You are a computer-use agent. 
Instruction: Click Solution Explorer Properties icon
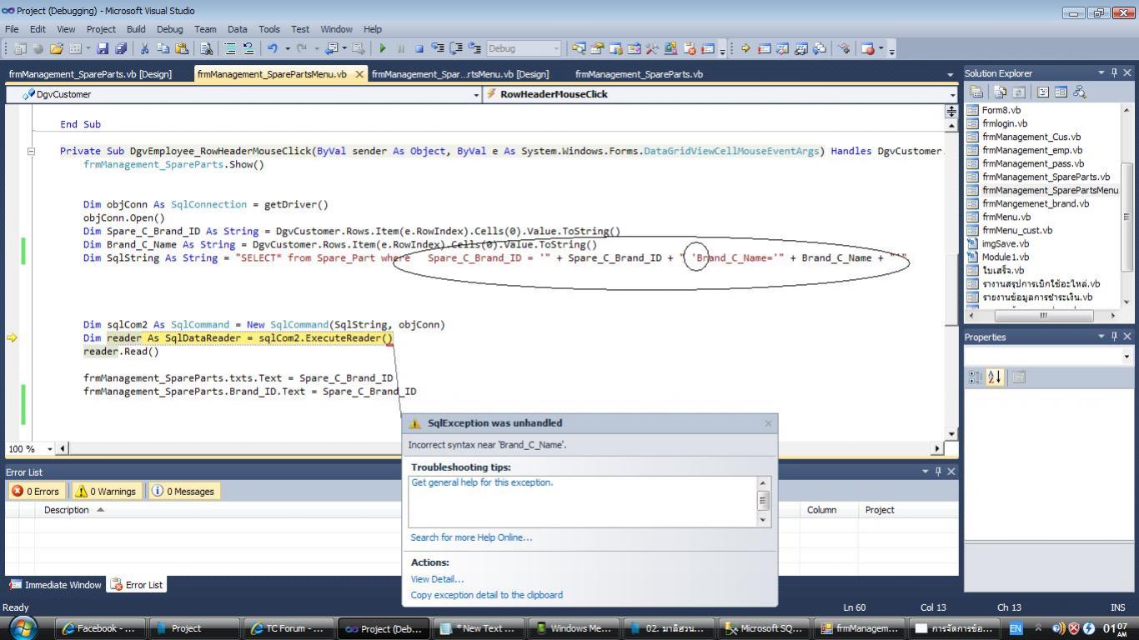[976, 92]
